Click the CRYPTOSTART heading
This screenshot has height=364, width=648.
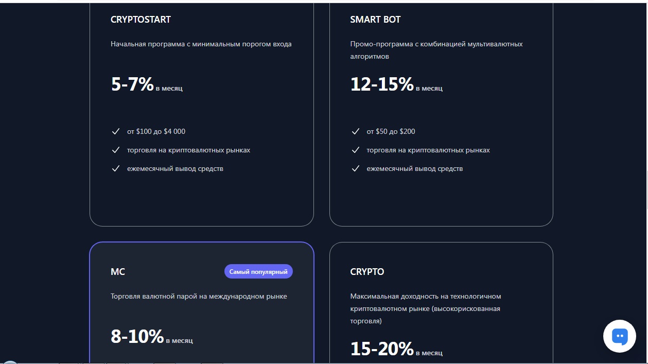click(x=141, y=19)
